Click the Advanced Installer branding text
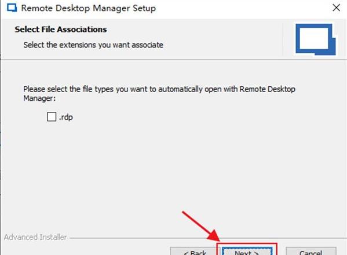347x255 pixels. point(35,237)
